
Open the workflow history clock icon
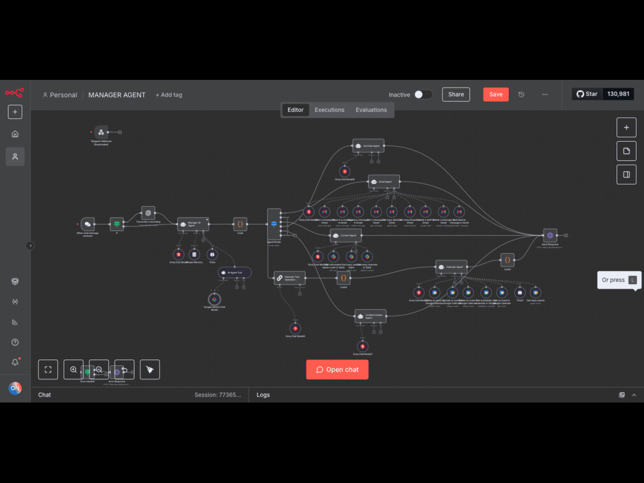coord(521,95)
